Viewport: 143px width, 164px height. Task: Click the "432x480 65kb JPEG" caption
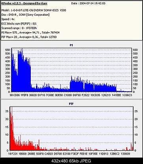(71, 161)
